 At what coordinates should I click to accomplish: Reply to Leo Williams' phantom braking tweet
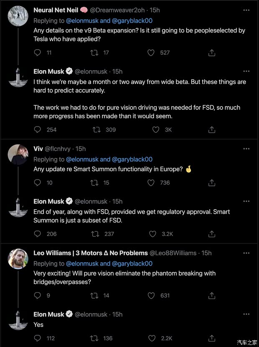coord(37,296)
